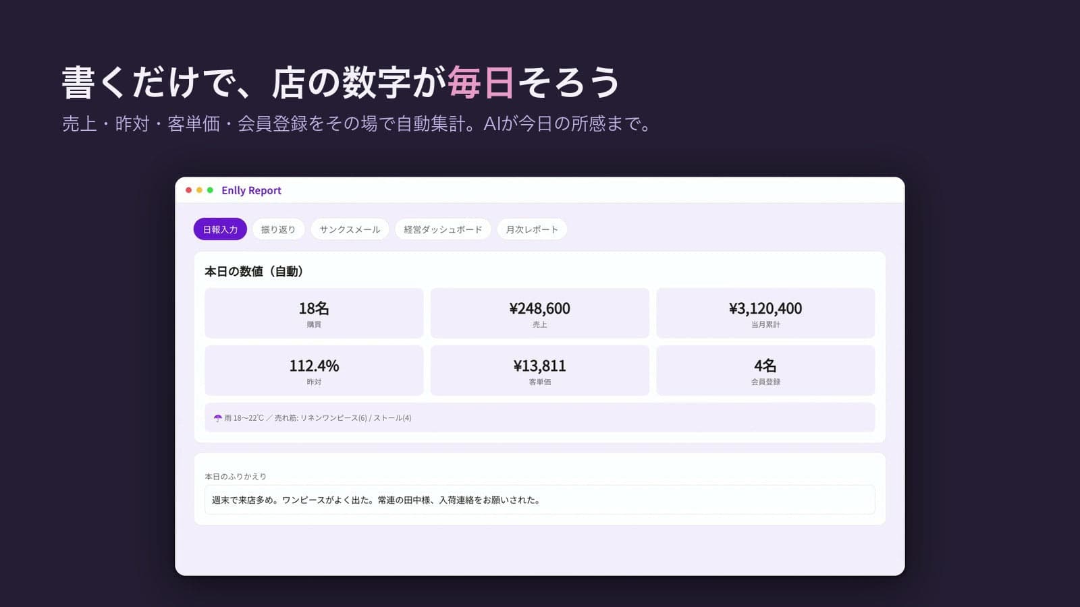The image size is (1080, 607).
Task: Click the 本日の数値（自動） heading
Action: click(x=254, y=271)
